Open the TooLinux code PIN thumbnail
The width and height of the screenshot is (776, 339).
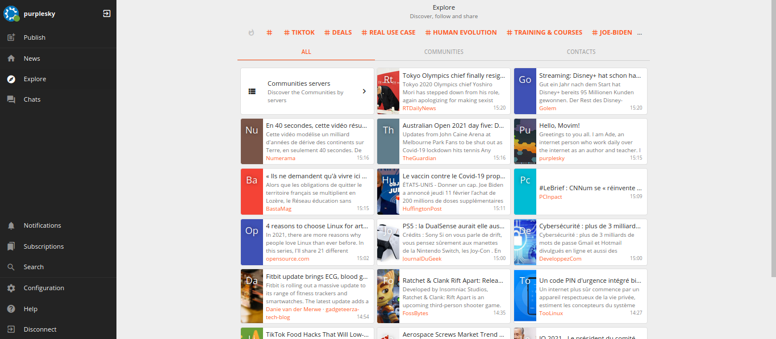(525, 296)
